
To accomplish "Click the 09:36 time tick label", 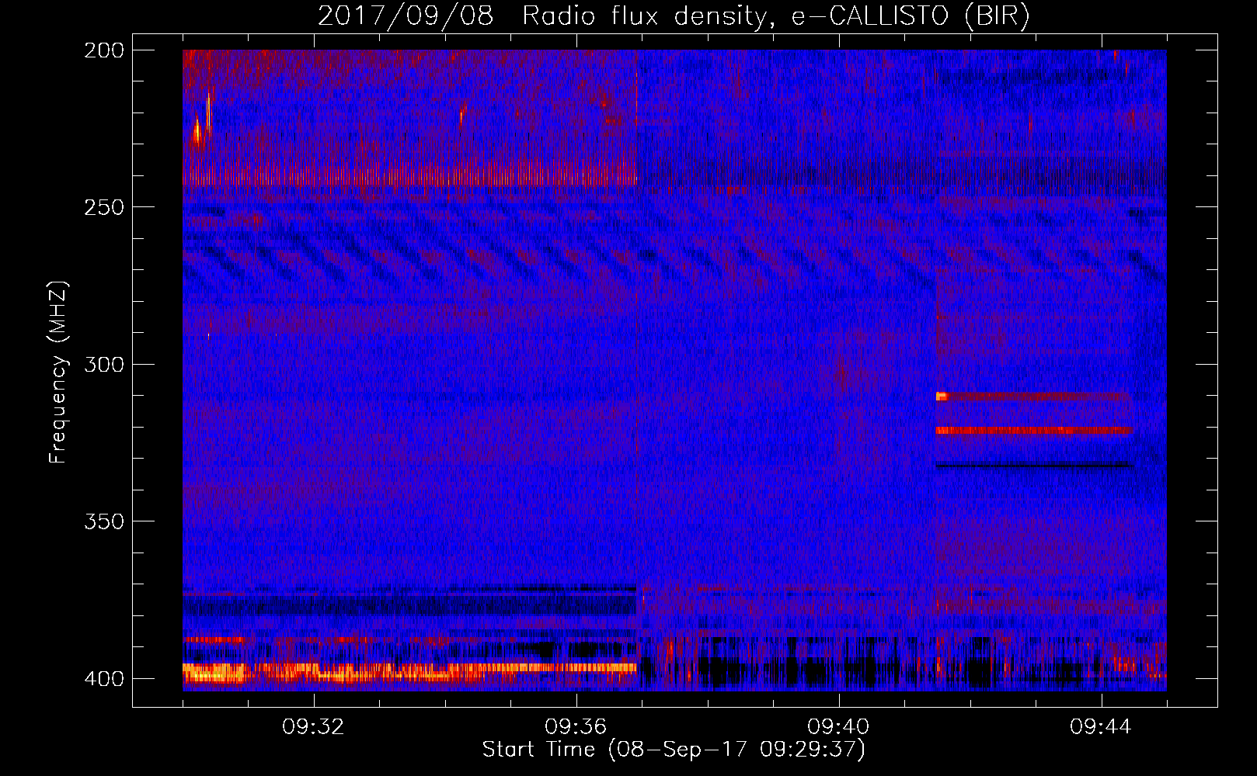I will point(576,727).
